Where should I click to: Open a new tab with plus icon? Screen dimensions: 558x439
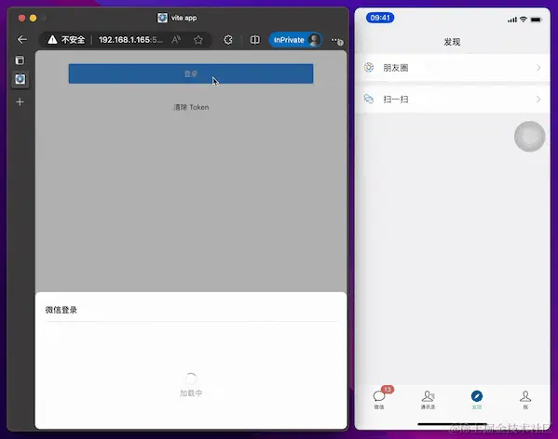point(20,102)
